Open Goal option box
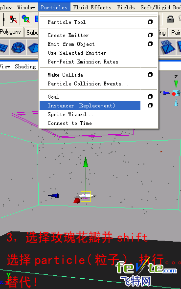 (x=150, y=97)
